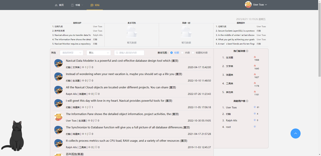Screen dimensions: 321x156
Task: Select the content-only search scope radio
Action: 182,53
